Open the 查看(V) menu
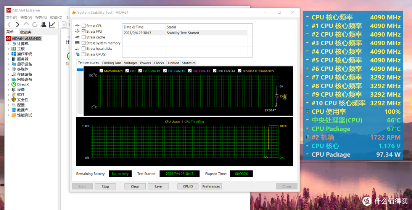This screenshot has width=412, height=210. click(26, 17)
